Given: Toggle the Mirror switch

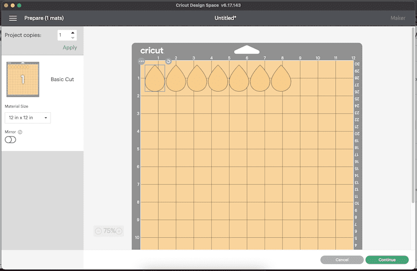Looking at the screenshot, I should click(11, 140).
